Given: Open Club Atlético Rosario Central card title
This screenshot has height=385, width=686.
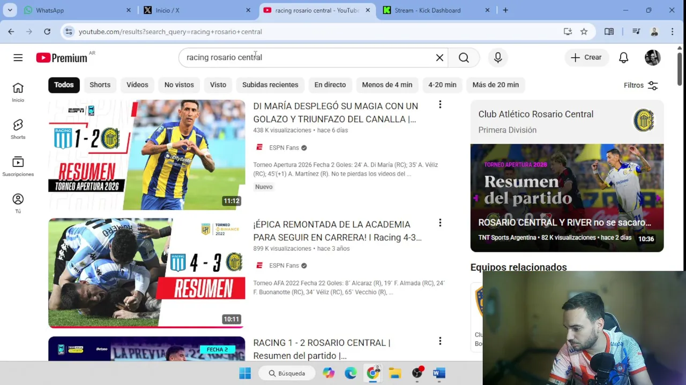Looking at the screenshot, I should pyautogui.click(x=536, y=114).
